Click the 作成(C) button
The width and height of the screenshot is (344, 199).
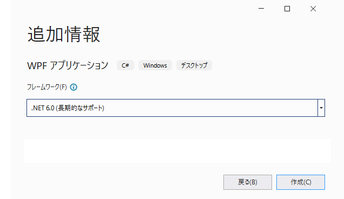301,182
